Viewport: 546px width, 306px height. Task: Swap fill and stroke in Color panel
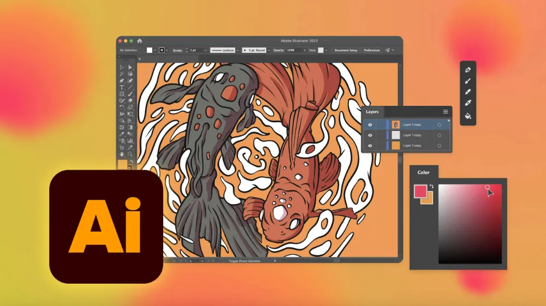click(x=432, y=187)
